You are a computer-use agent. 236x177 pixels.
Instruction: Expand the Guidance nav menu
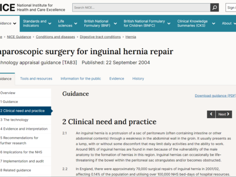point(8,24)
